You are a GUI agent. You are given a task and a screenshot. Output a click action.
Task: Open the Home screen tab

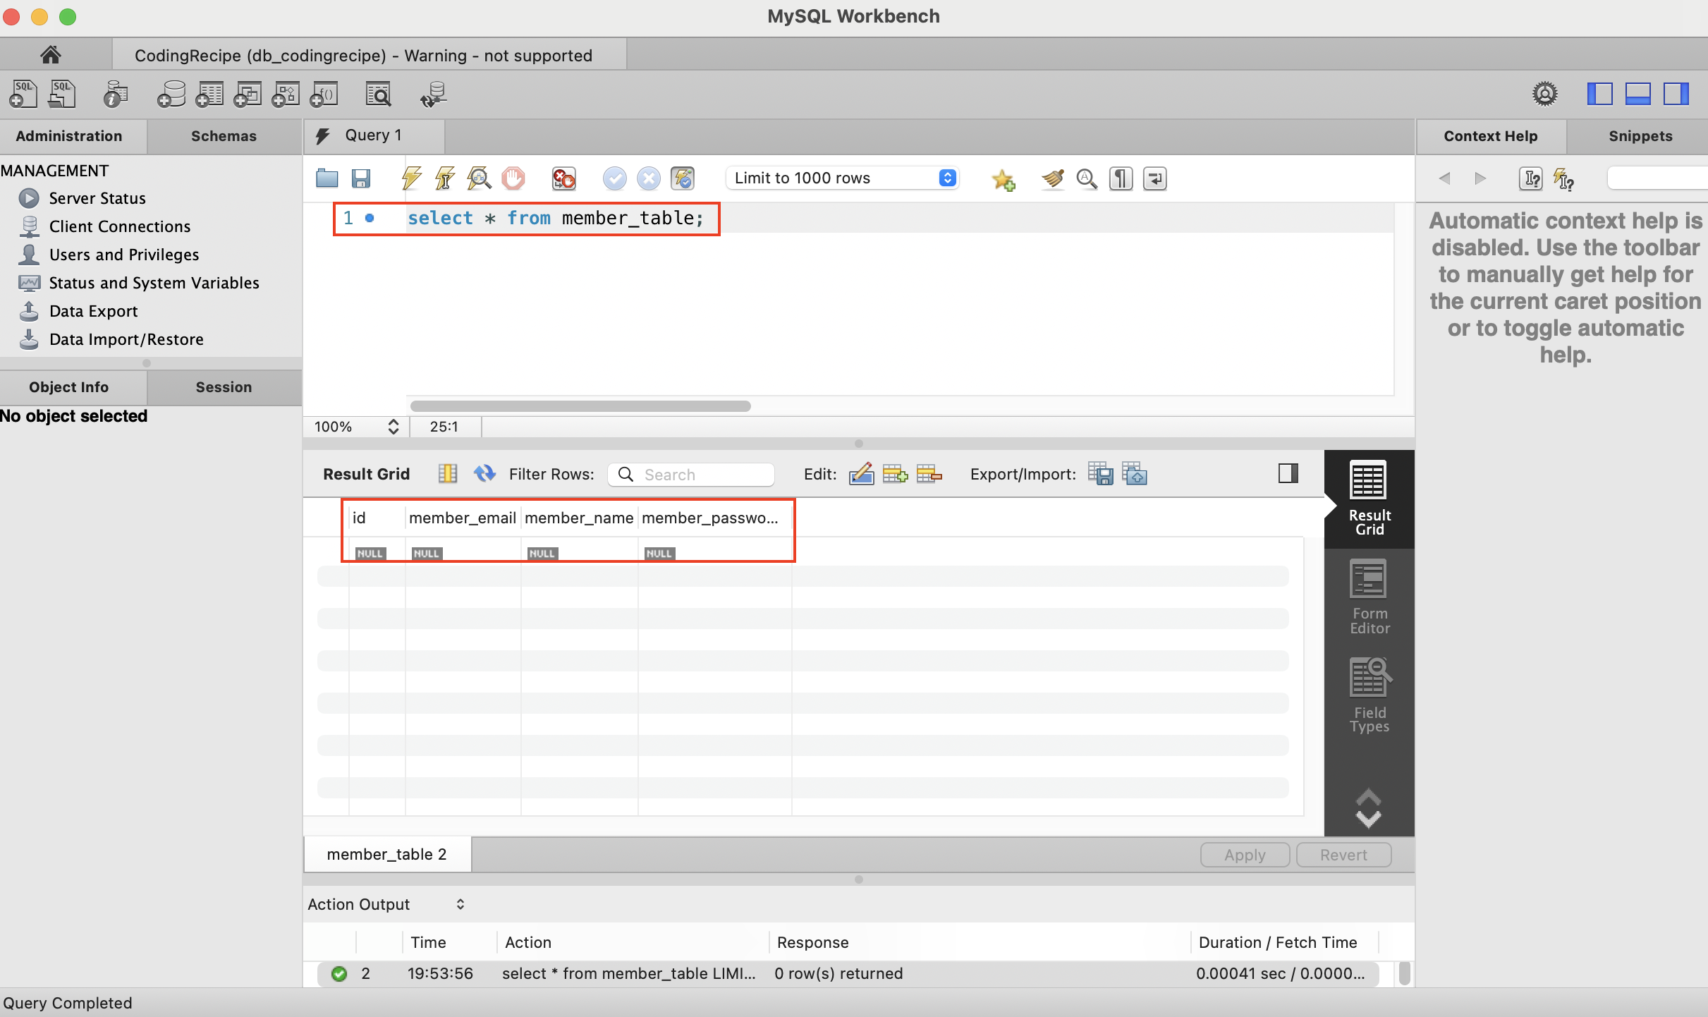50,55
